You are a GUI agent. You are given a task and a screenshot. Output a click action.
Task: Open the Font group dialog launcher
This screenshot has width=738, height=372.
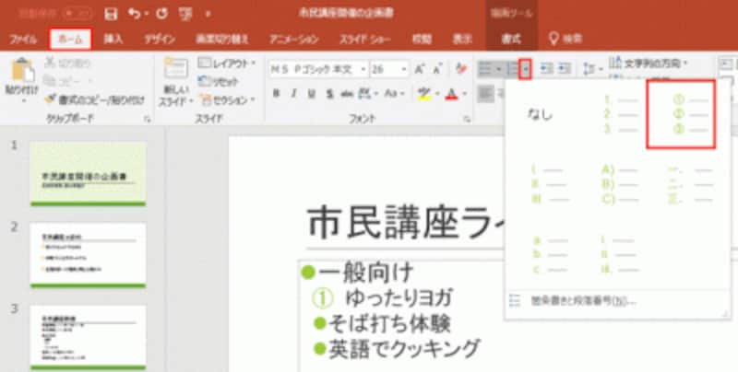(467, 121)
